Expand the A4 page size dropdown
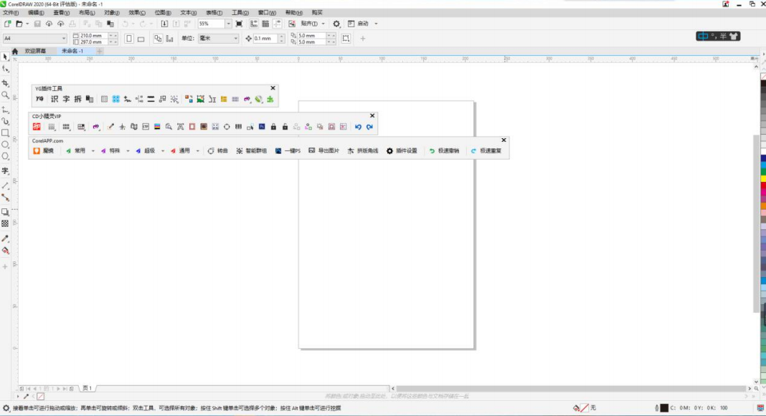 coord(63,39)
